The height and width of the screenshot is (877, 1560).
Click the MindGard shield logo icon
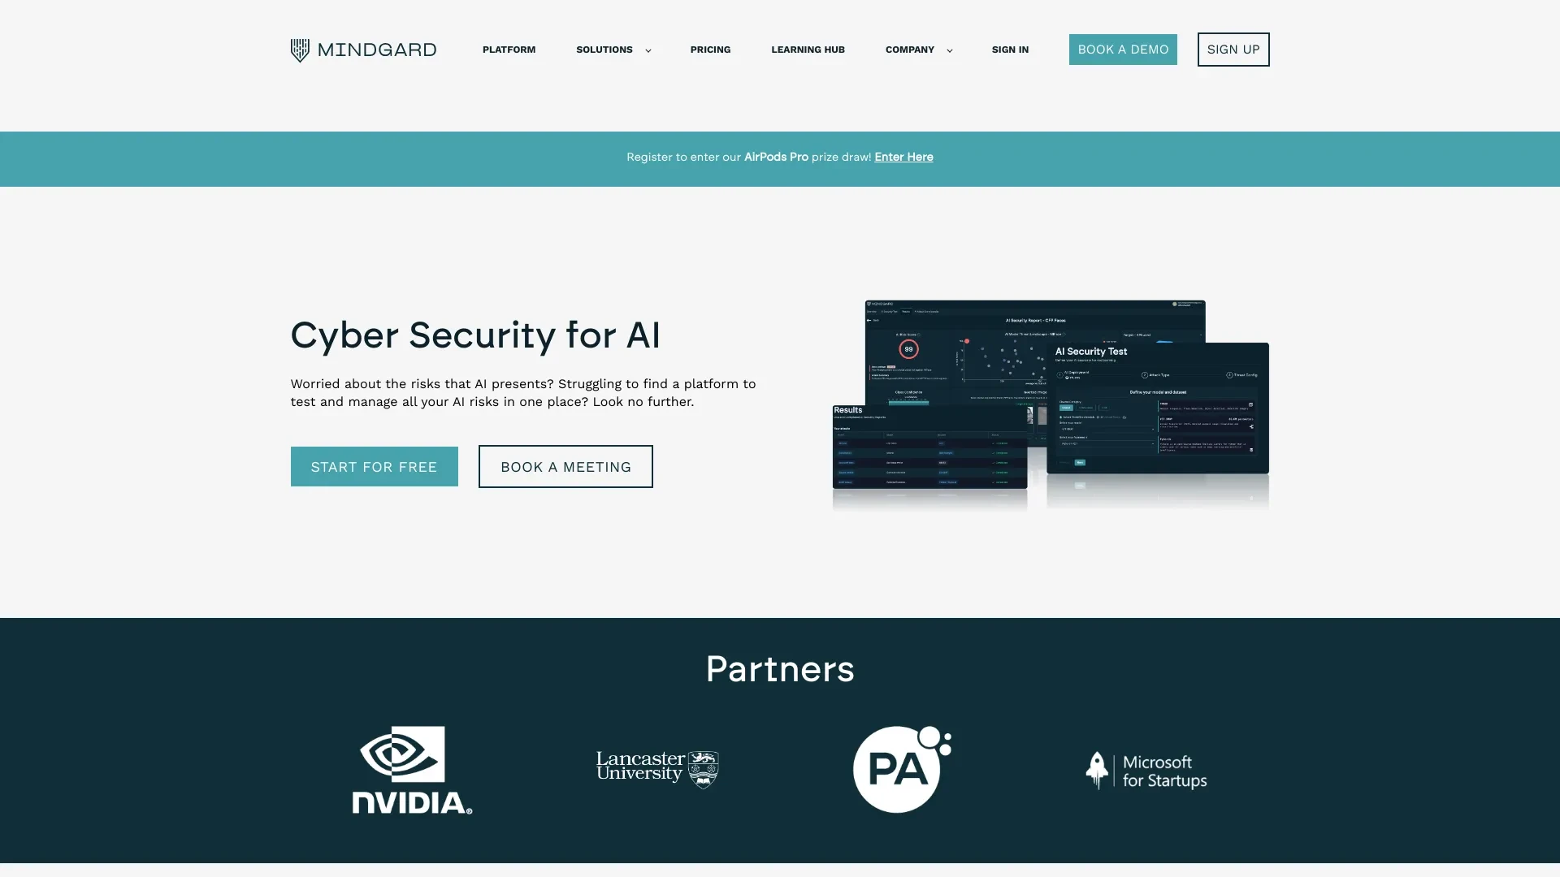pyautogui.click(x=300, y=50)
